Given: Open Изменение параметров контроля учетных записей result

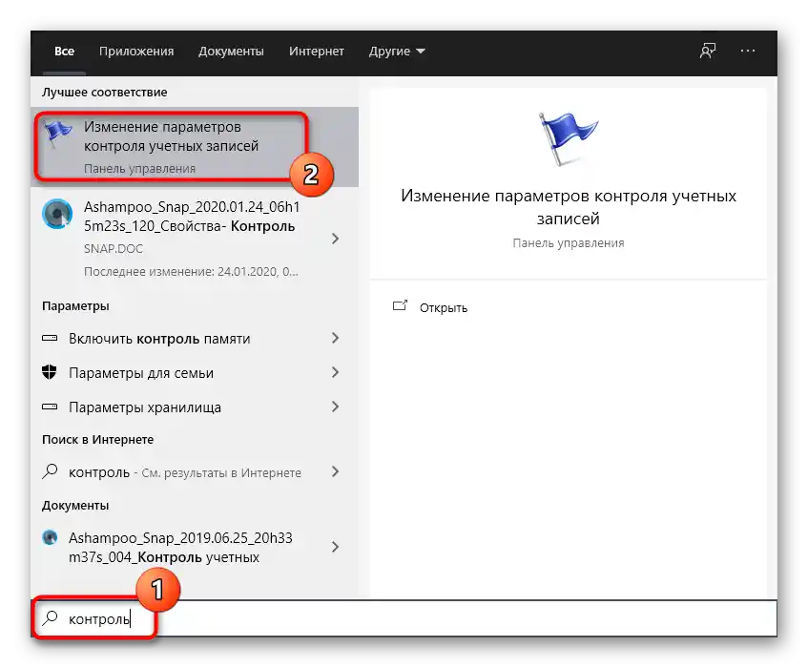Looking at the screenshot, I should point(195,147).
